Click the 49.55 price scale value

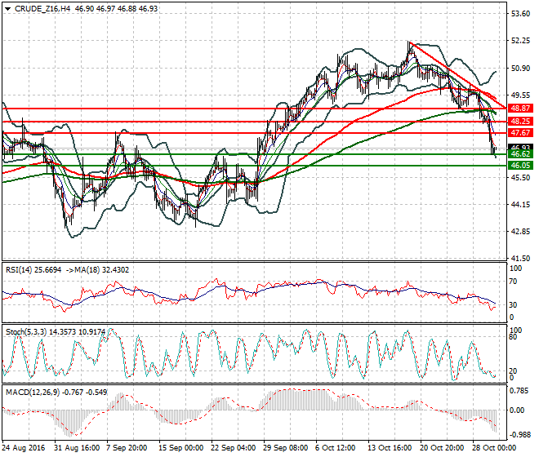[520, 95]
